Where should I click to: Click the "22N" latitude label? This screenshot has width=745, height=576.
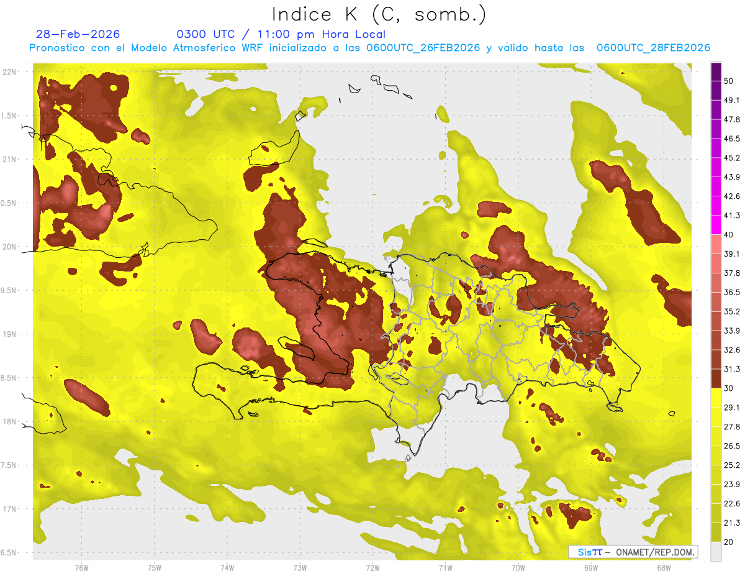pyautogui.click(x=11, y=72)
